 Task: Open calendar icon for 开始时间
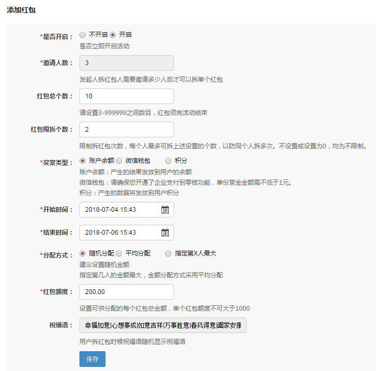[x=165, y=210]
